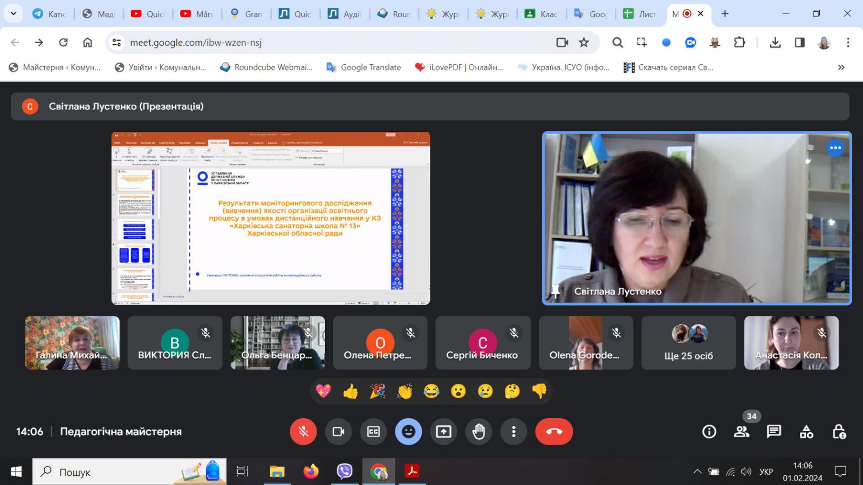
Task: Open options on Світлана Лустенко's video tile
Action: click(x=835, y=148)
